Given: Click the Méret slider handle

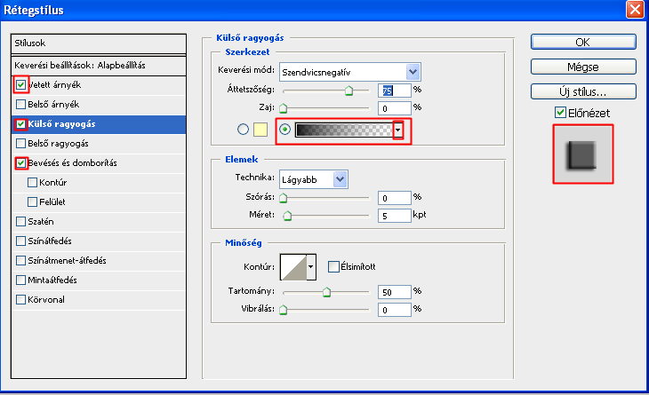Looking at the screenshot, I should (x=287, y=216).
